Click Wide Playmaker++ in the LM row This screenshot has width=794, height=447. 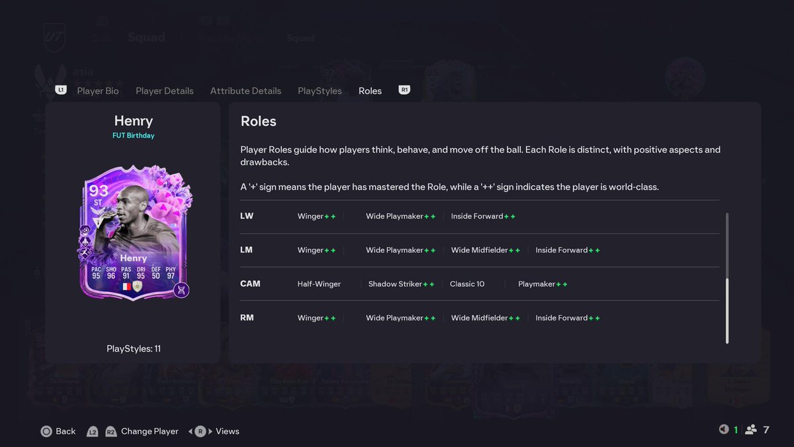click(x=400, y=250)
